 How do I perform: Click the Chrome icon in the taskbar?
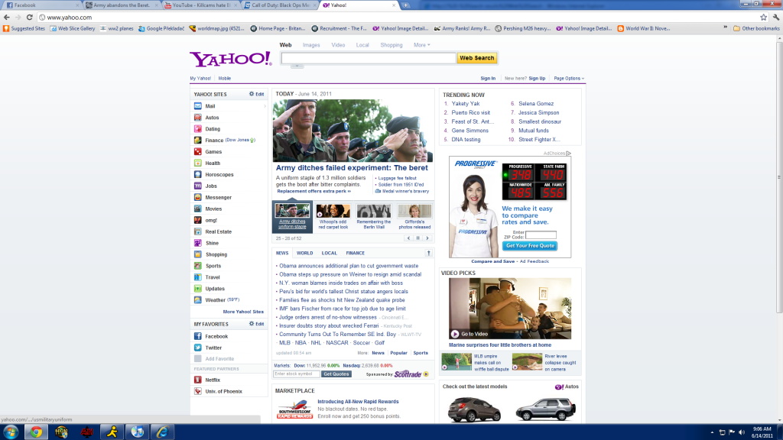(x=36, y=432)
